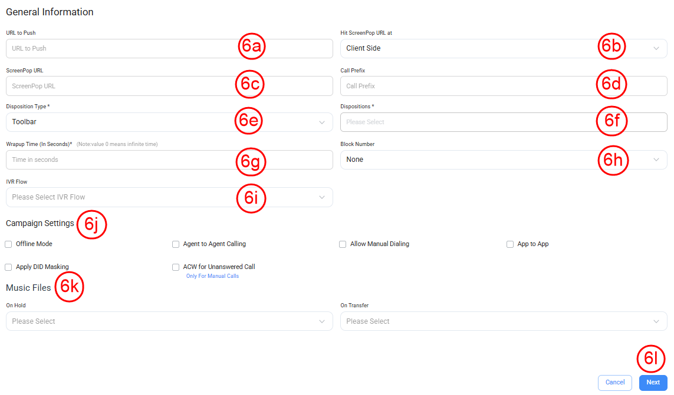
Task: Open the On Hold music dropdown
Action: [x=169, y=321]
